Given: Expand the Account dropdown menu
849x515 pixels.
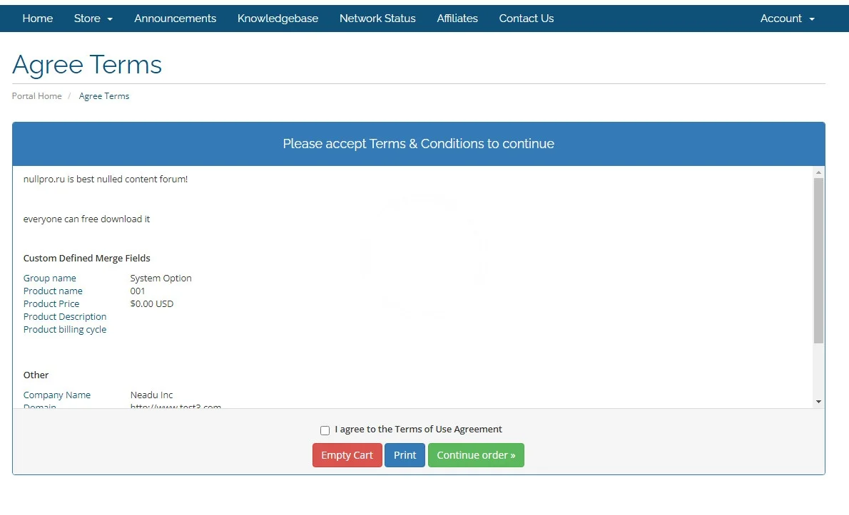Looking at the screenshot, I should (x=787, y=19).
